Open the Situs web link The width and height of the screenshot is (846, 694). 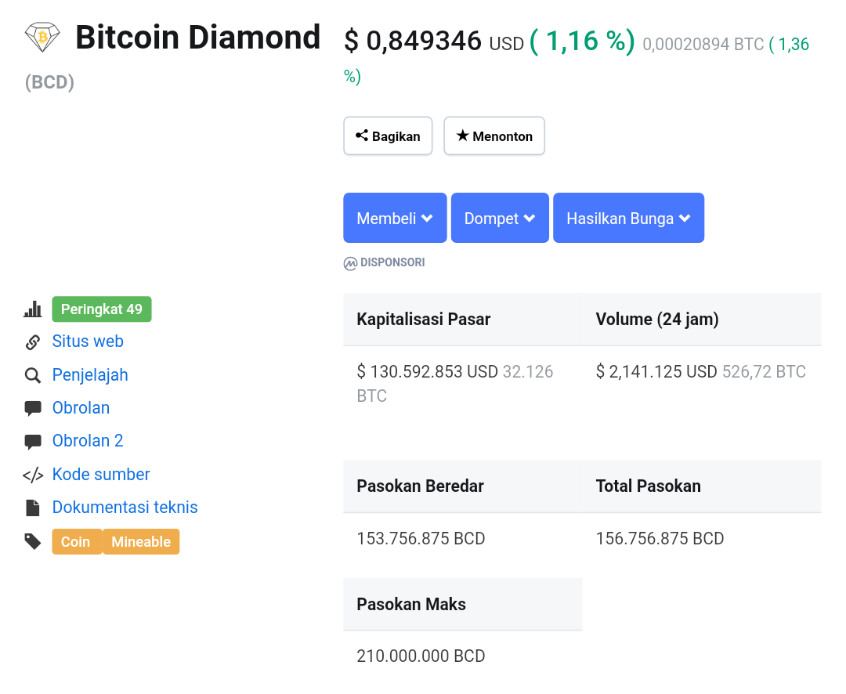click(88, 342)
